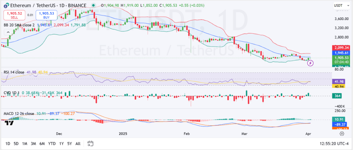Click the blue 1,945.61 basis price label
Screen dimensions: 353x150
click(341, 53)
